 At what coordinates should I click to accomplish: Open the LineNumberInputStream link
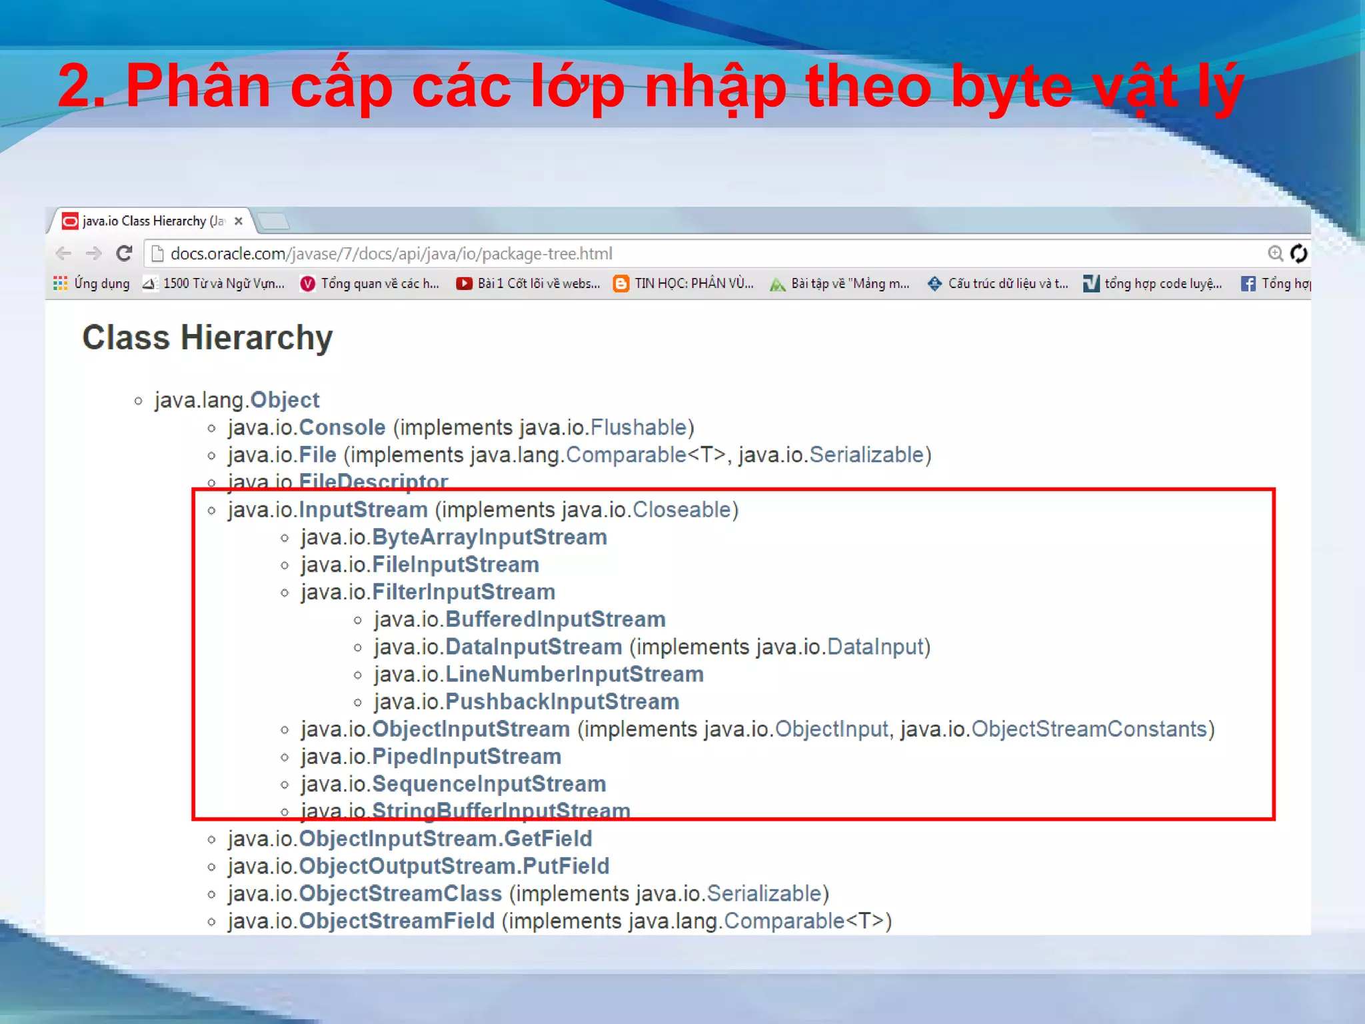pos(575,674)
